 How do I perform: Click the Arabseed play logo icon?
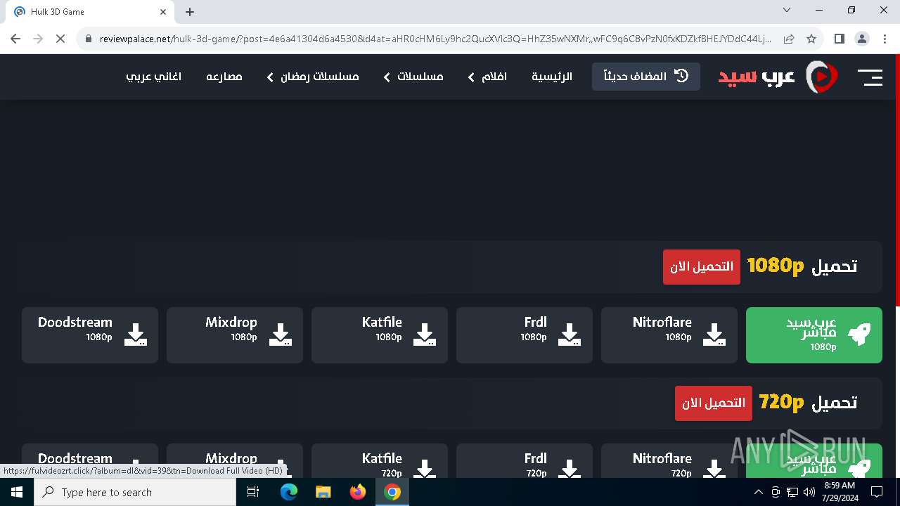[821, 77]
